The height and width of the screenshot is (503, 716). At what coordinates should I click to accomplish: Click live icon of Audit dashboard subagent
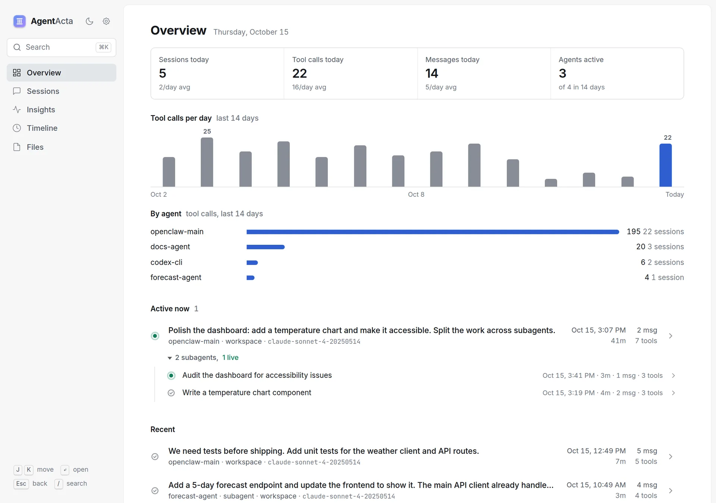point(171,376)
